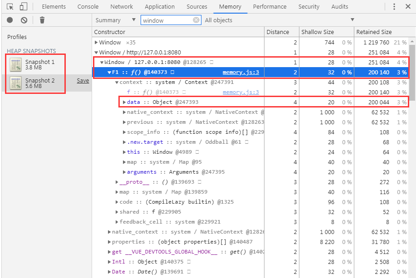Viewport: 416px width, 278px height.
Task: Collapse the context Context @247391 node
Action: pyautogui.click(x=117, y=82)
